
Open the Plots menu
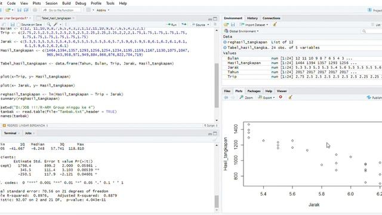pyautogui.click(x=36, y=4)
